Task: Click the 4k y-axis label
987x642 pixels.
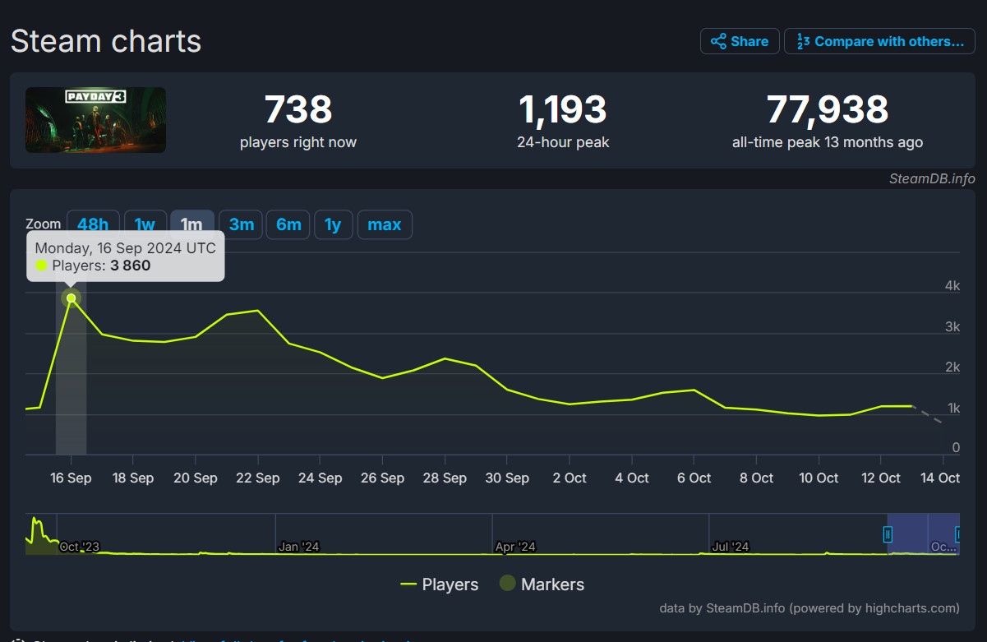Action: [952, 286]
